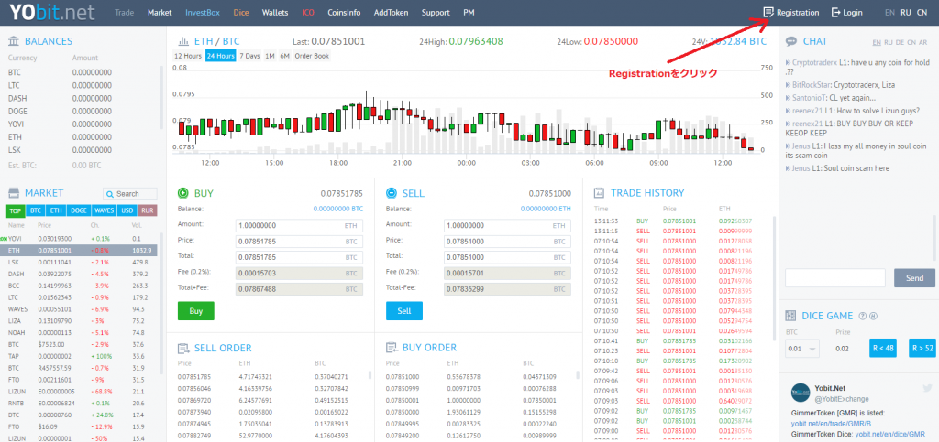Select the WAVES market filter tab
The image size is (939, 442).
(x=104, y=210)
